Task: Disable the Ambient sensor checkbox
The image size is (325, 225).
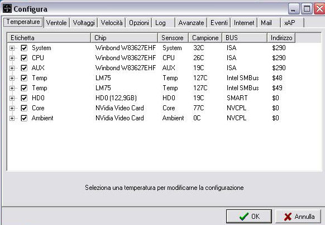Action: (24, 118)
